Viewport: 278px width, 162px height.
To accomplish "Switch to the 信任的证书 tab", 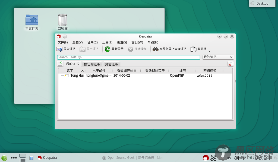I will pos(92,64).
